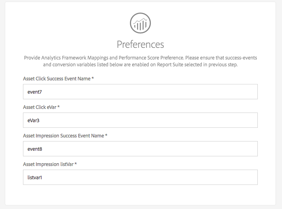The height and width of the screenshot is (209, 282).
Task: Click into the eVar3 input field
Action: [x=140, y=120]
